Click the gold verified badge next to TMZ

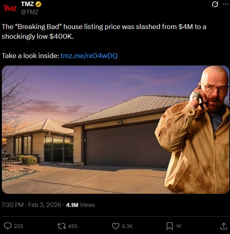(38, 4)
